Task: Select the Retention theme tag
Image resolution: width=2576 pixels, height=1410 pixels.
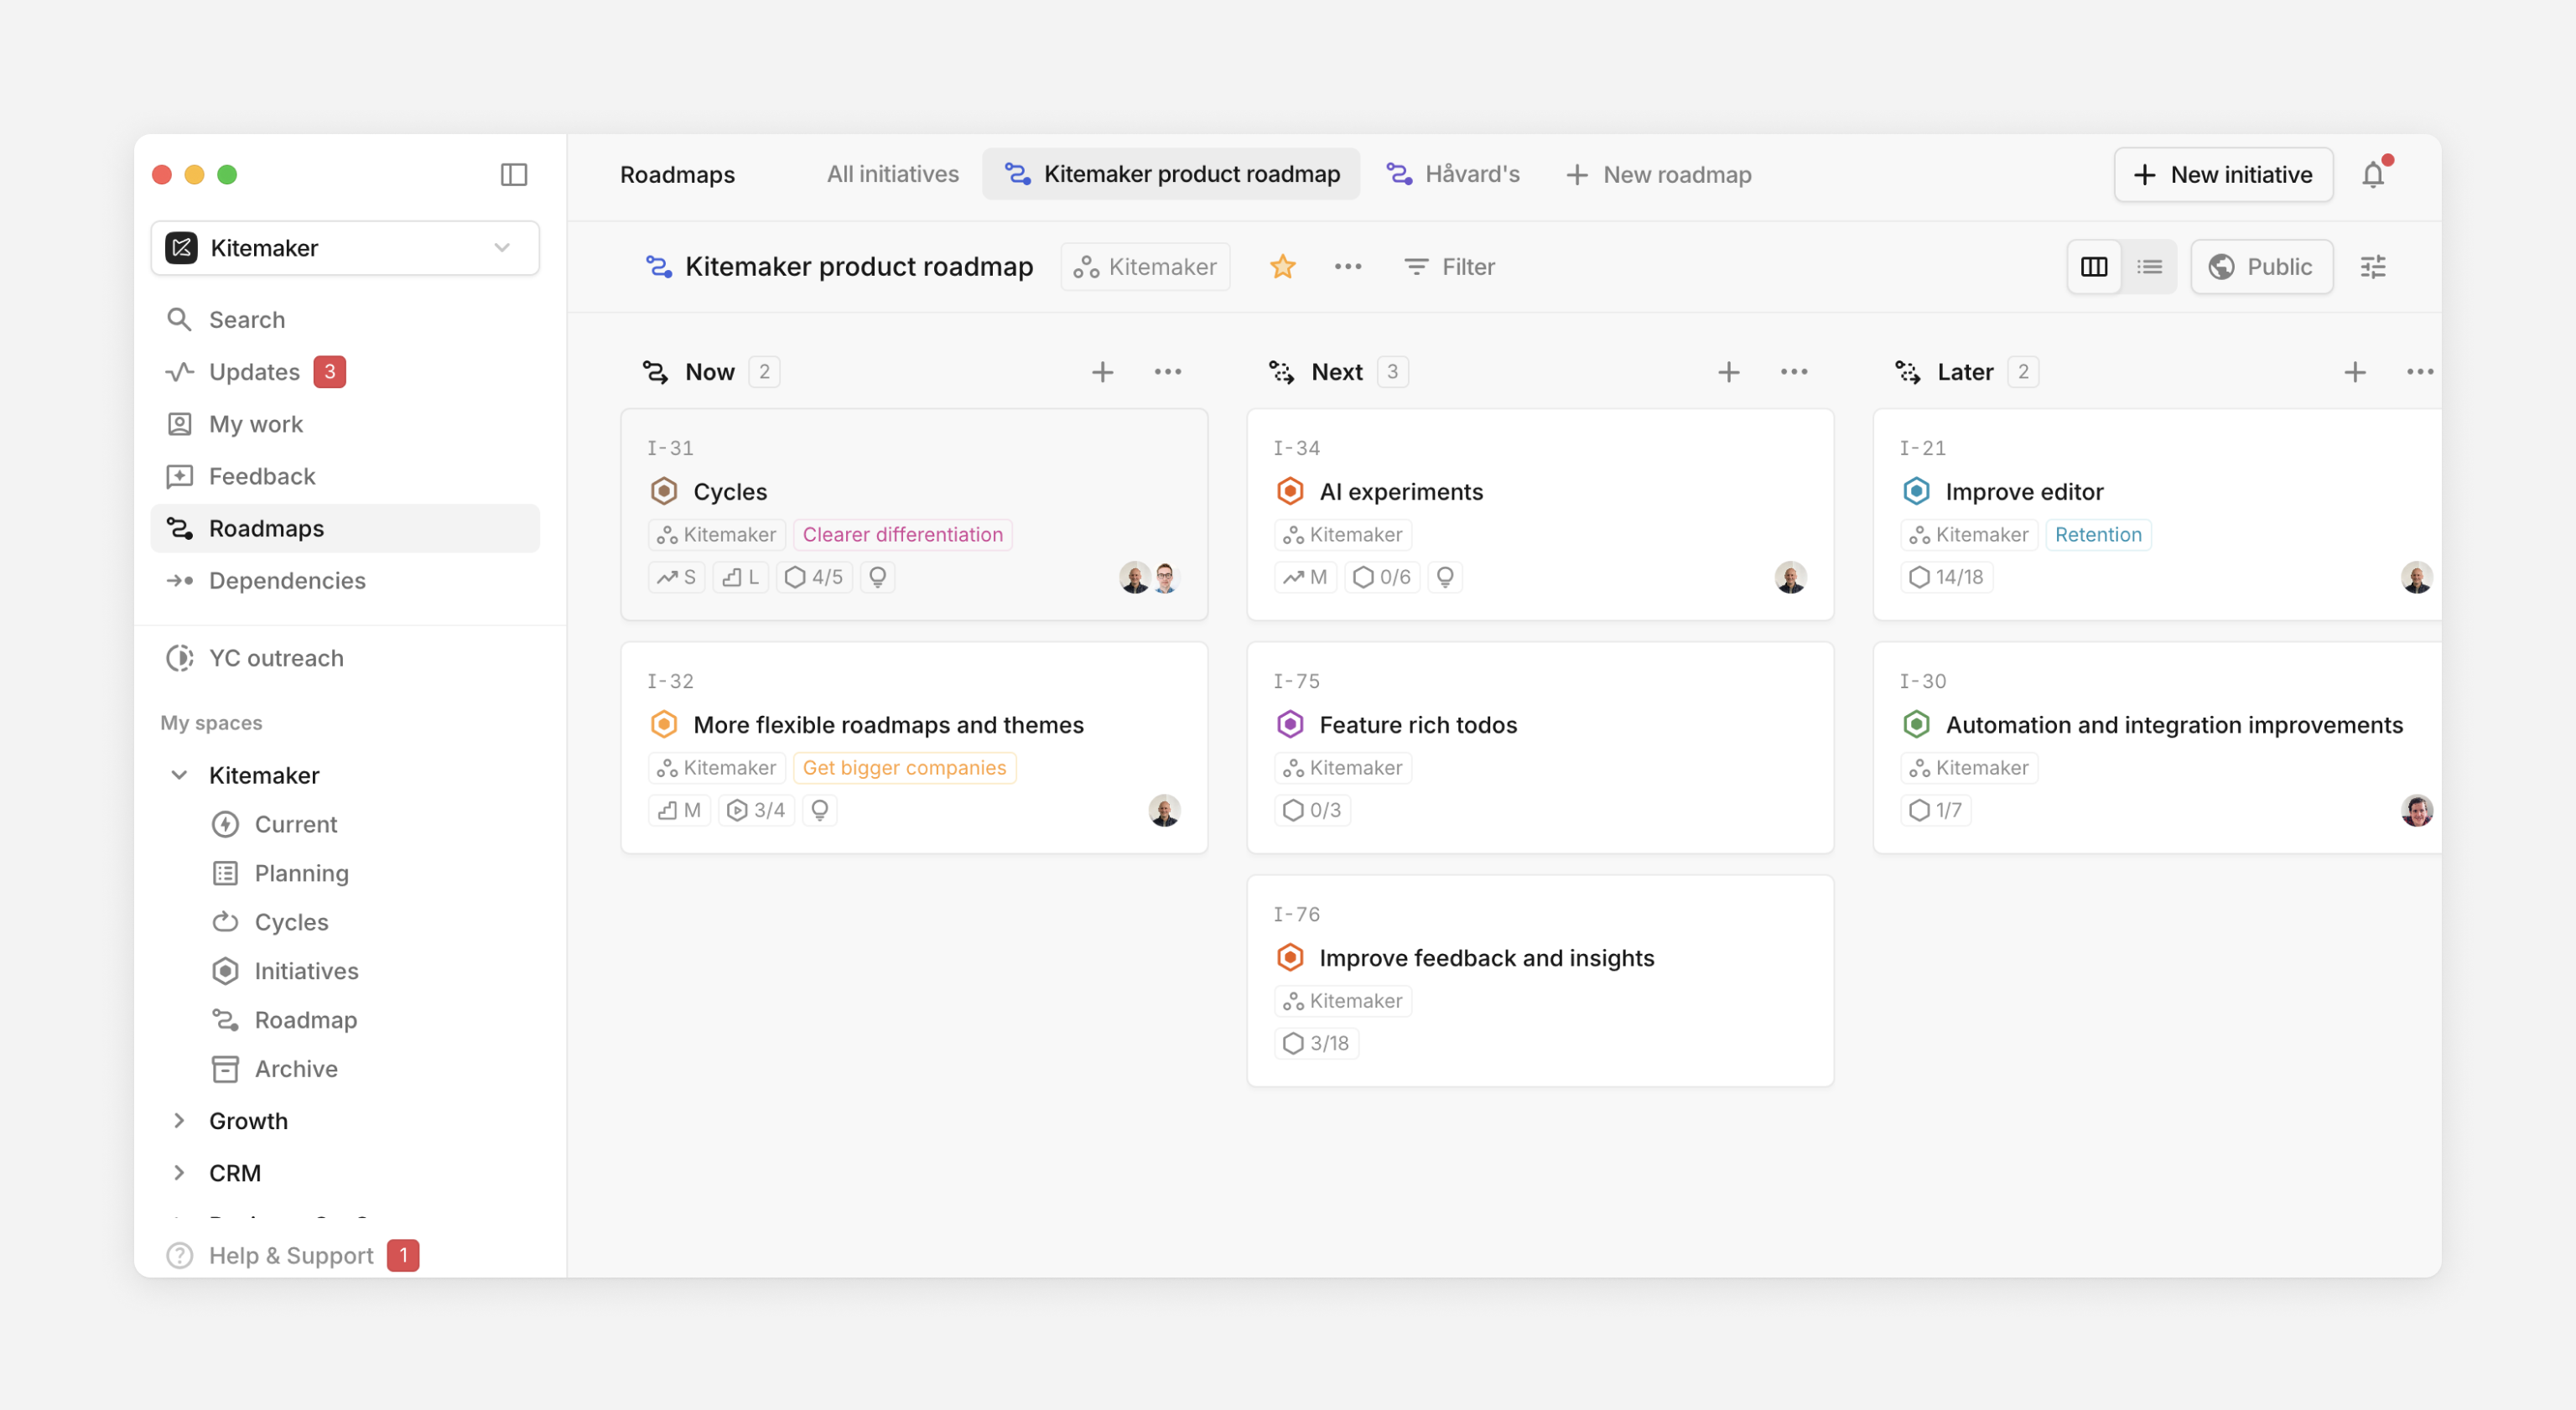Action: pyautogui.click(x=2097, y=534)
